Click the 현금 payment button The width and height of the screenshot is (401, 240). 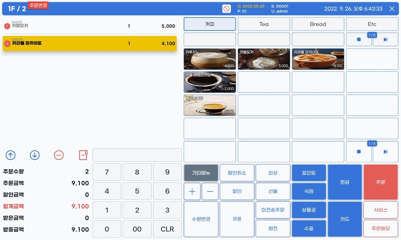point(345,182)
